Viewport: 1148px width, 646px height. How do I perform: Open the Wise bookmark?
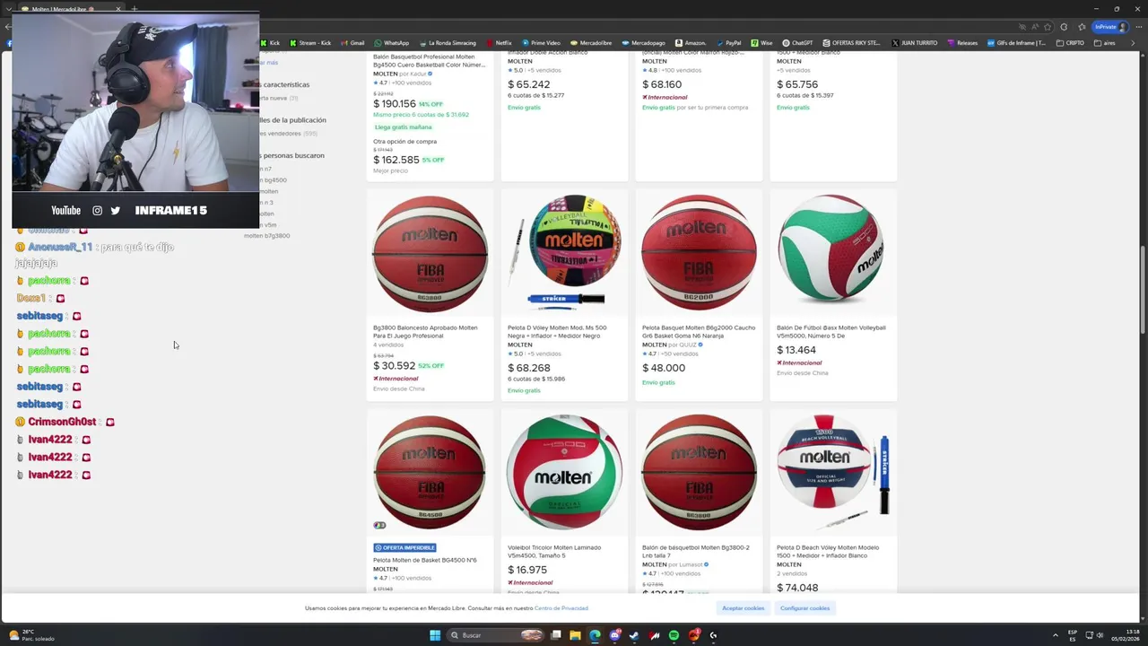coord(761,42)
